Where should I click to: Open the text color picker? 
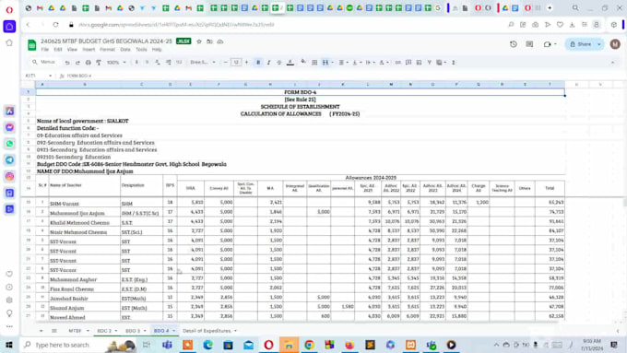click(x=290, y=63)
